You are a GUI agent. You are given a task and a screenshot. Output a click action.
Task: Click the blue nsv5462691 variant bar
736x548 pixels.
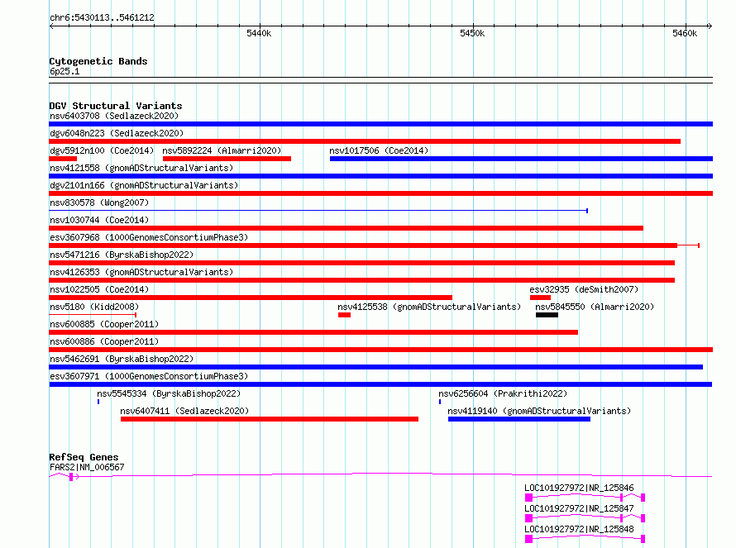pyautogui.click(x=376, y=367)
